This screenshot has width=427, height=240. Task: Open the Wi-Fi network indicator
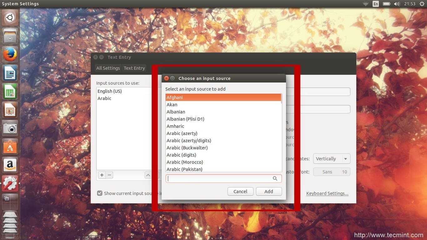[365, 4]
